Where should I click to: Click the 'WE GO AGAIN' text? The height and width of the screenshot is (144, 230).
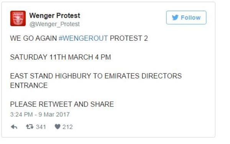click(x=33, y=38)
